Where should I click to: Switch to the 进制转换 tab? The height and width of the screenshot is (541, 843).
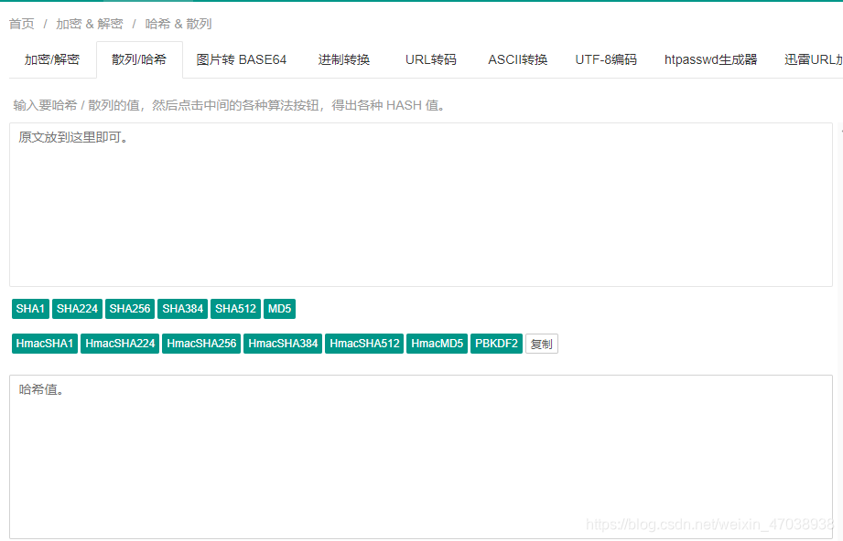344,59
